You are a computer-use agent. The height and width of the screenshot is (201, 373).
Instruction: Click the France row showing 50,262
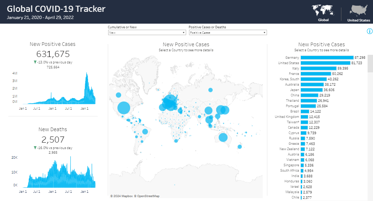(x=316, y=74)
